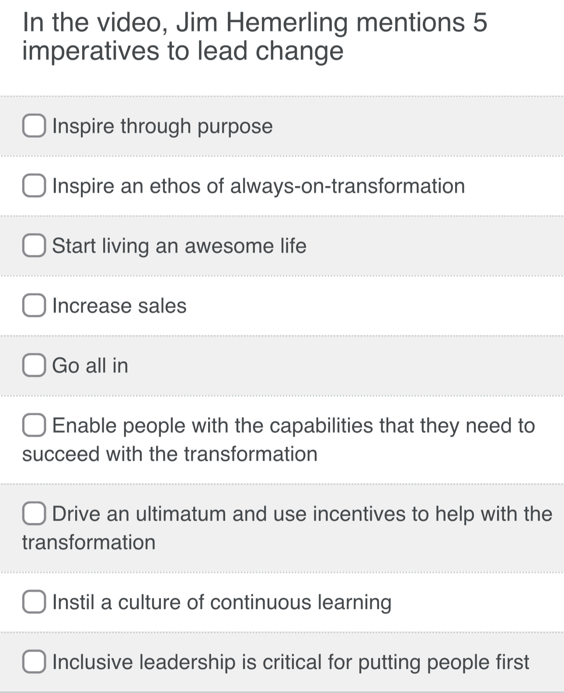Viewport: 564px width, 693px height.
Task: Check the 'Inspire through purpose' checkbox
Action: click(35, 126)
